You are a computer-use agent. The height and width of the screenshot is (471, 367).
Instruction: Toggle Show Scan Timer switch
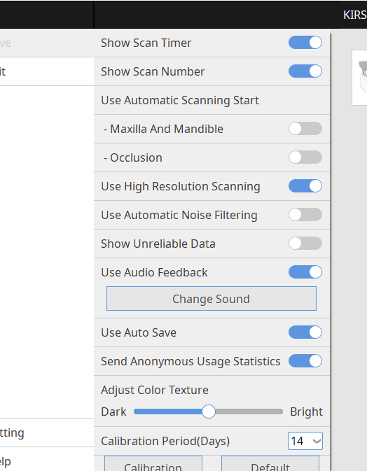305,43
